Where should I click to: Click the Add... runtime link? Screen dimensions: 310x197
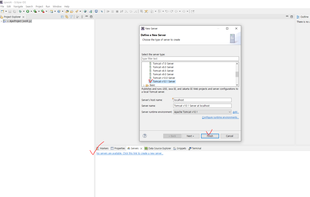click(x=236, y=112)
